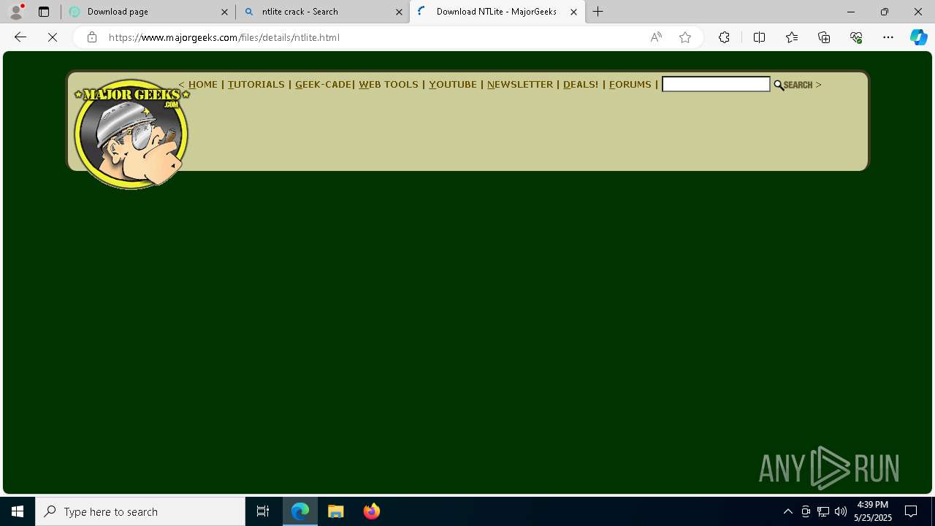
Task: Open the network status icon
Action: pyautogui.click(x=823, y=511)
